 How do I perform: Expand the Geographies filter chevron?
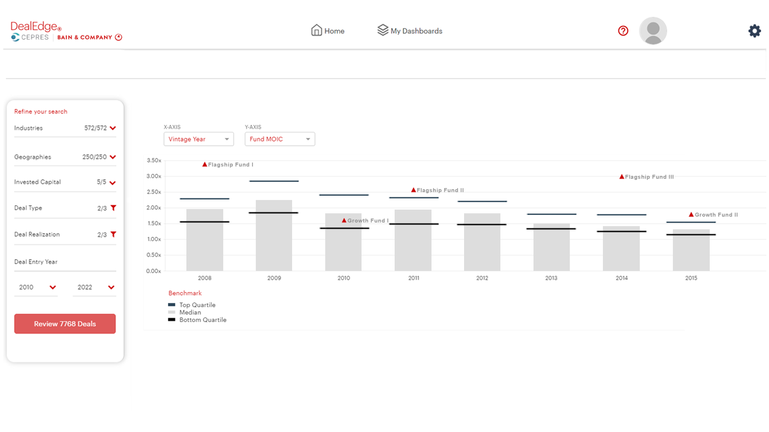click(x=113, y=157)
